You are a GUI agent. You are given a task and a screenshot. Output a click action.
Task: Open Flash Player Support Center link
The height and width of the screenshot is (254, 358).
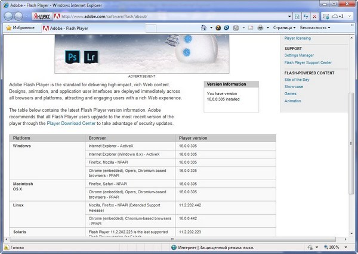click(308, 62)
